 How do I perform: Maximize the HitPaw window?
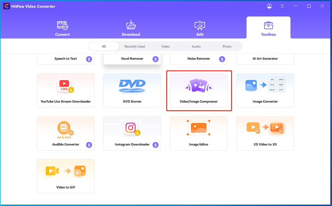pyautogui.click(x=309, y=6)
